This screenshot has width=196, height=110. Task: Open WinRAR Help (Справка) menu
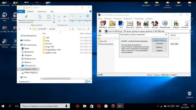149,18
